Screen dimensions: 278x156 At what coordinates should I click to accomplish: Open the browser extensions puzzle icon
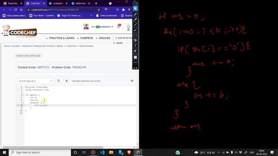click(x=123, y=10)
